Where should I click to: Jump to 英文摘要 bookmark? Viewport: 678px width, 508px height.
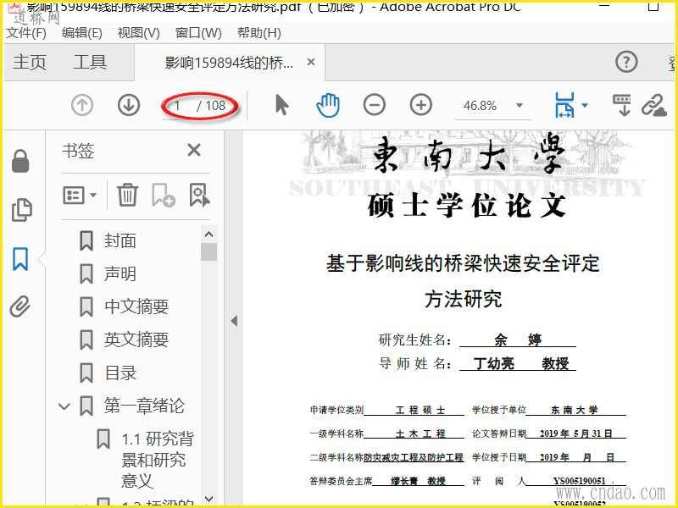(136, 340)
